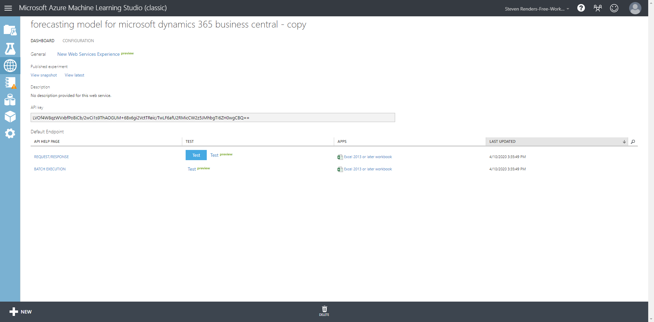Click the plus New button
Screen dimensions: 654x322
[20, 312]
